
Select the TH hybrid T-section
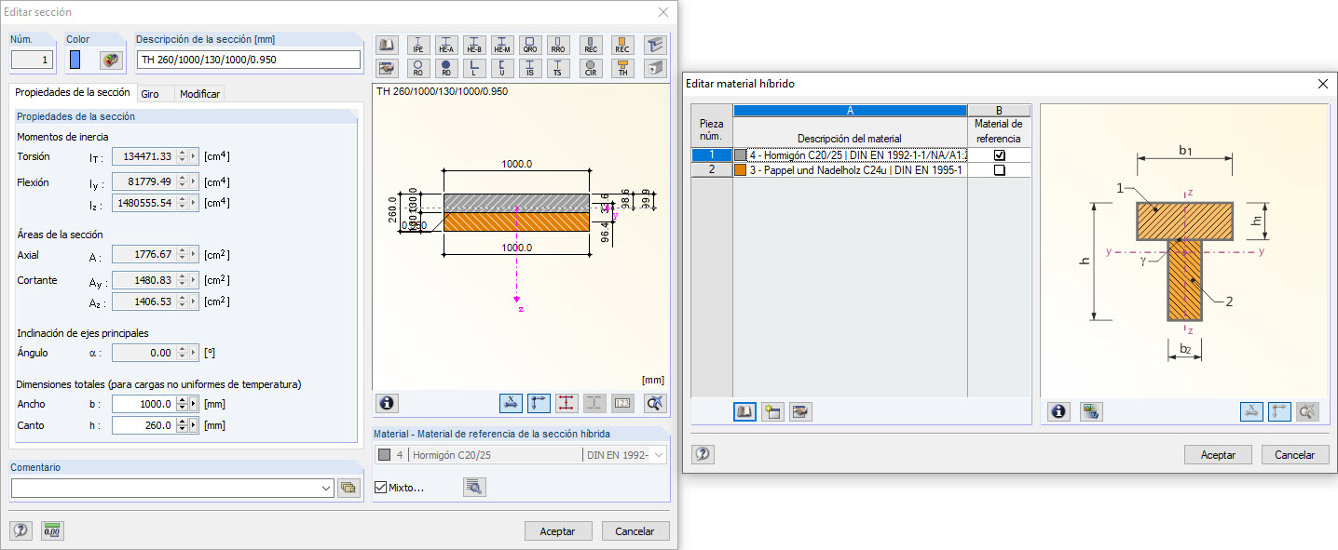click(x=621, y=68)
